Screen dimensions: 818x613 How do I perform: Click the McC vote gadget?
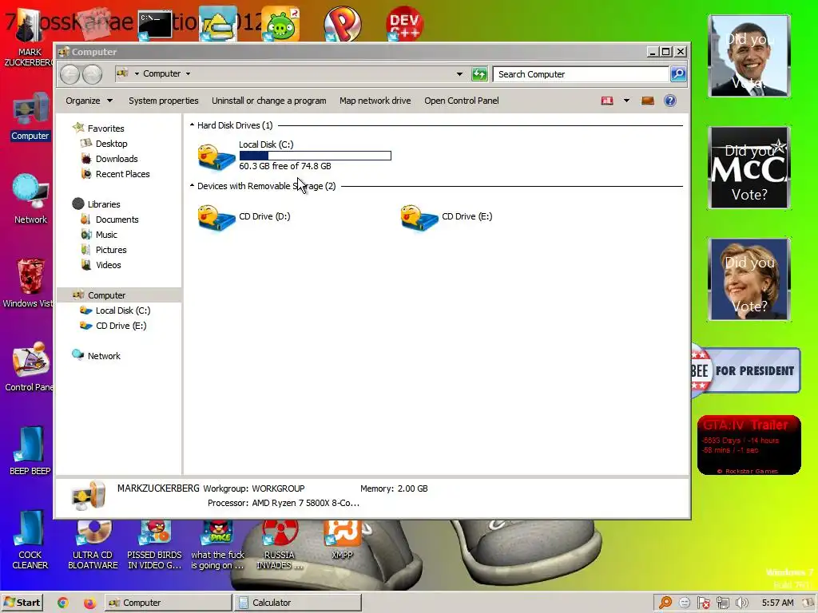(x=749, y=168)
